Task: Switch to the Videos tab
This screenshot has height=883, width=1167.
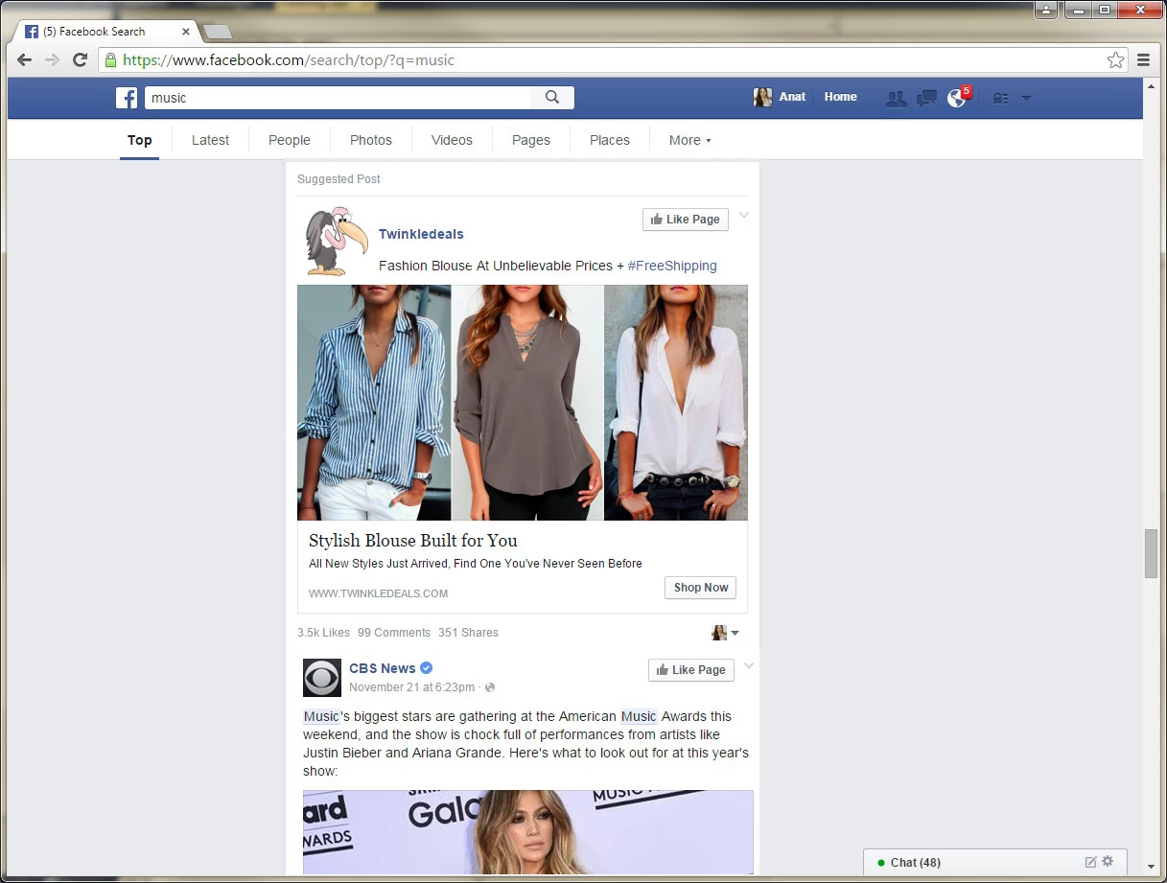Action: 452,140
